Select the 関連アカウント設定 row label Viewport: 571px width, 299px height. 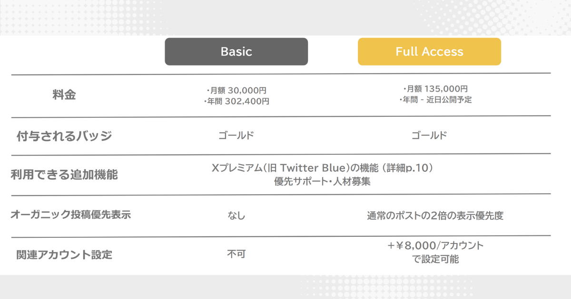pos(64,254)
